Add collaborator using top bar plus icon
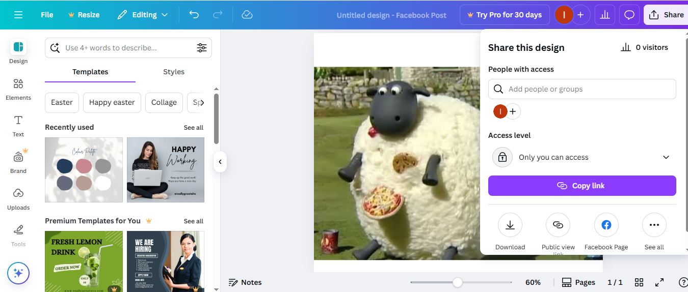The image size is (688, 292). [580, 15]
